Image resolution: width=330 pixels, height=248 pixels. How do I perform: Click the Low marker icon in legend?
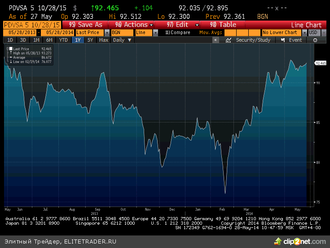click(x=11, y=61)
